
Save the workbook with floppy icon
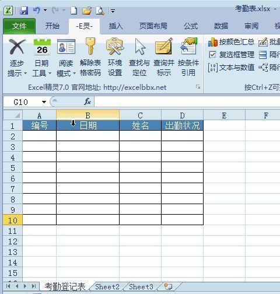click(24, 10)
